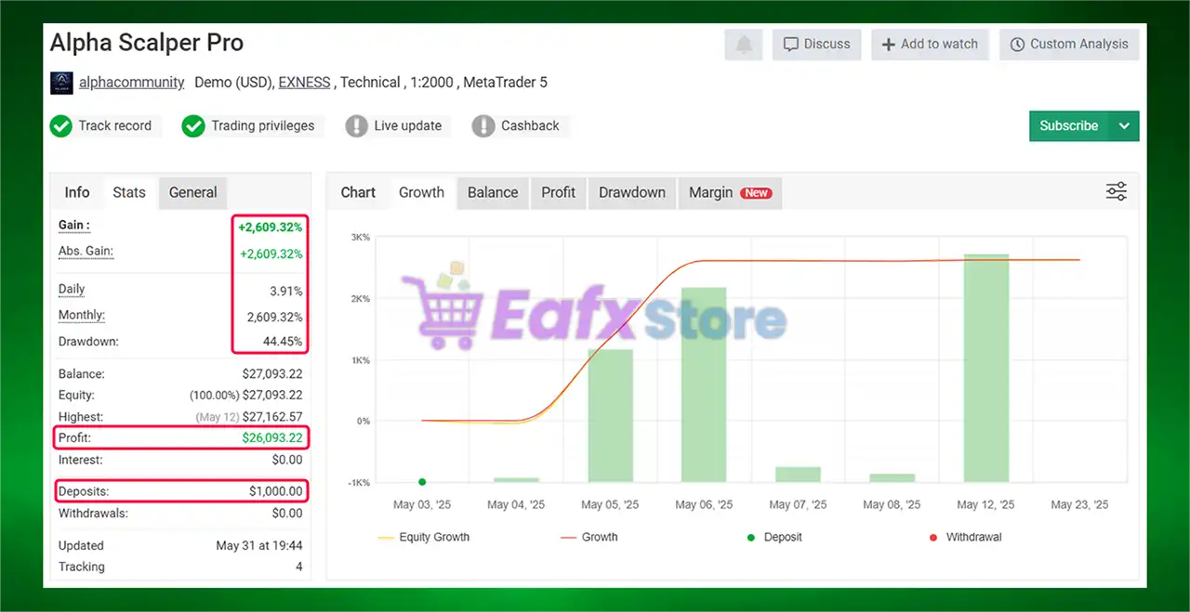Click the Alpha Scalper Pro title
This screenshot has width=1190, height=612.
tap(147, 43)
